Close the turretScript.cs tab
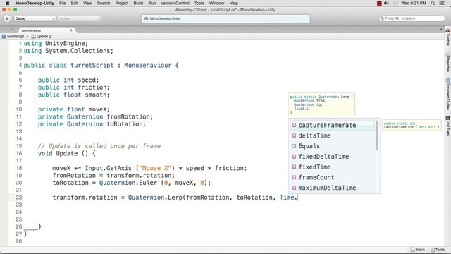The width and height of the screenshot is (451, 254). click(71, 30)
